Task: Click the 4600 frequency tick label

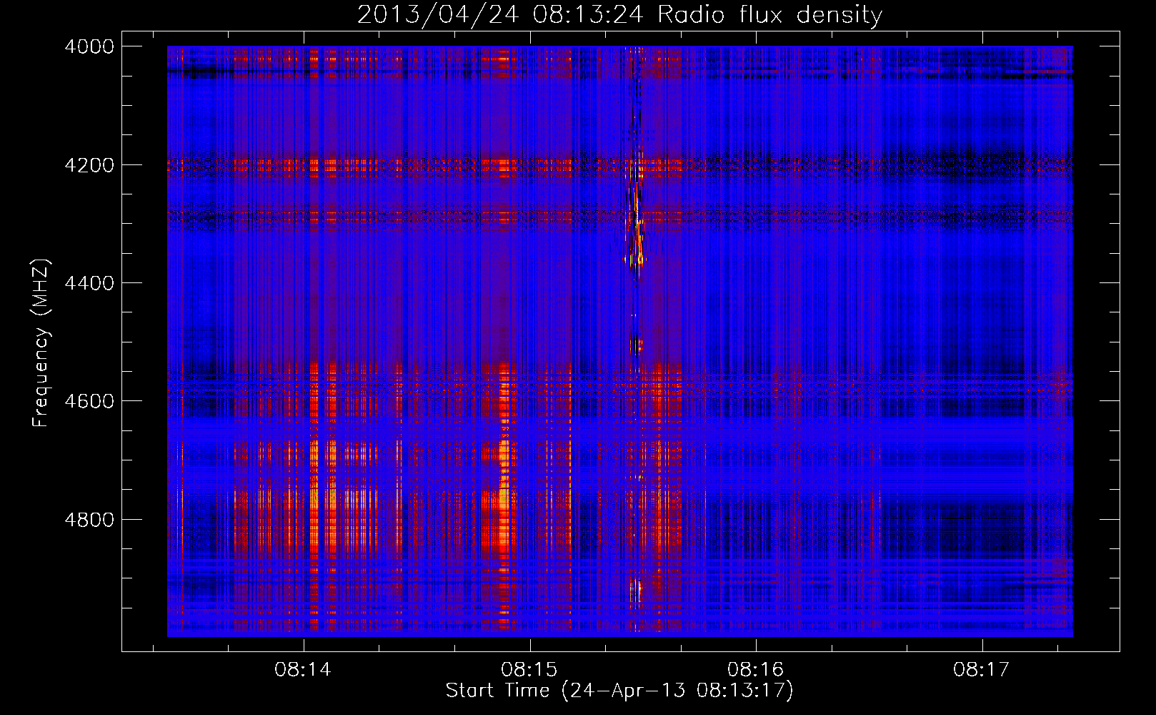Action: click(x=89, y=401)
